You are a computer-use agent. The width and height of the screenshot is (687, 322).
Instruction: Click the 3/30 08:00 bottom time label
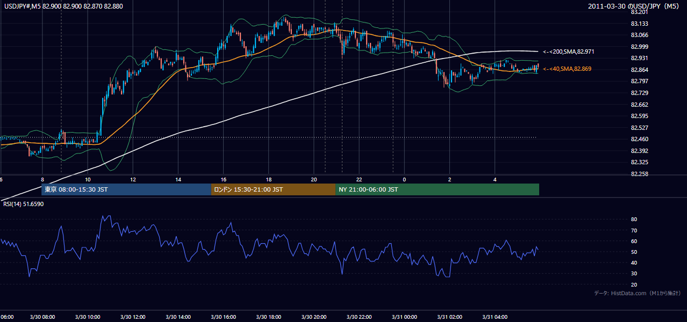pos(42,317)
